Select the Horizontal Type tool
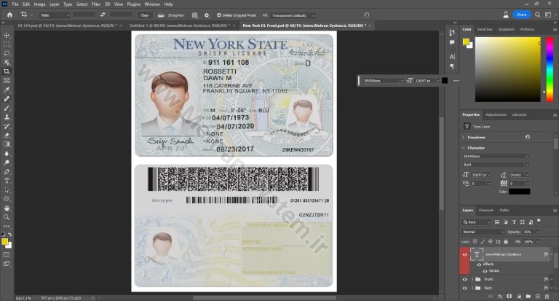The width and height of the screenshot is (559, 301). 7,181
